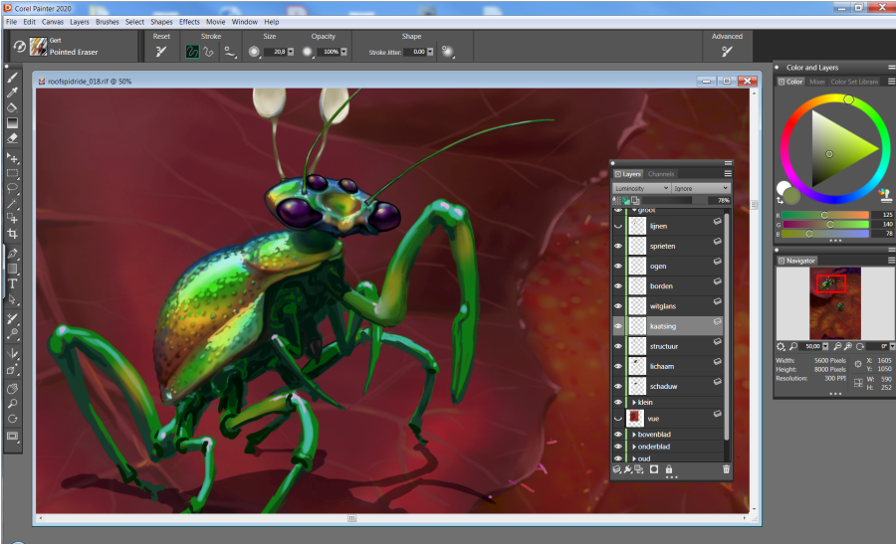Create a layer mask
Image resolution: width=896 pixels, height=544 pixels.
click(654, 469)
